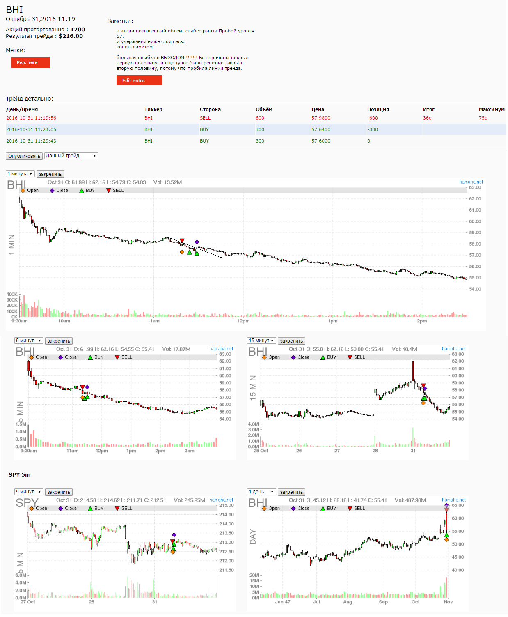Click Close legend diamond on SPY chart
The image size is (508, 617).
pos(61,509)
